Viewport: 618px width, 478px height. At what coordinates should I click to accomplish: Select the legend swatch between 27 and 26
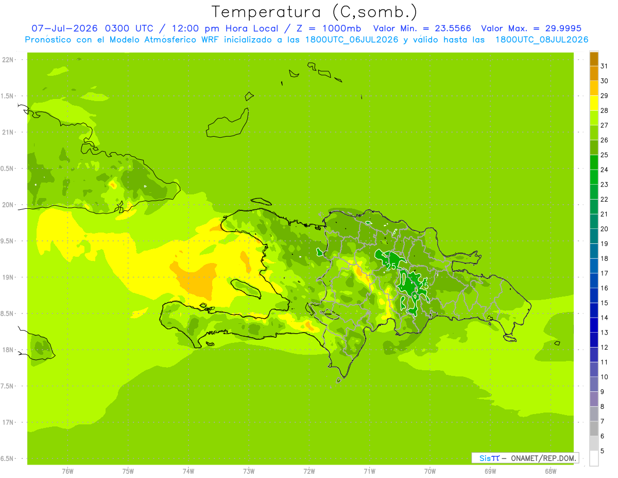594,133
